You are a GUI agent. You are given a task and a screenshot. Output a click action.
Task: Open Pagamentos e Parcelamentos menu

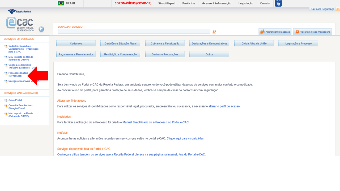76,54
